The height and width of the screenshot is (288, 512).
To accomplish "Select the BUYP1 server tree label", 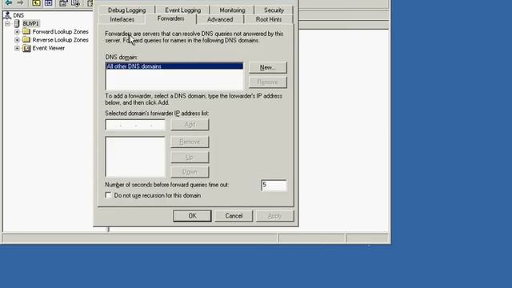I will coord(30,23).
